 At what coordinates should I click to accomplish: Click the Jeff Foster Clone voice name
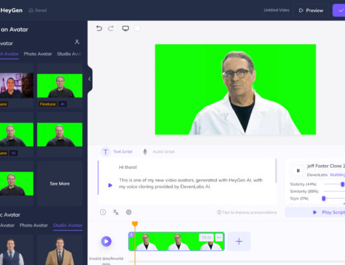[326, 166]
